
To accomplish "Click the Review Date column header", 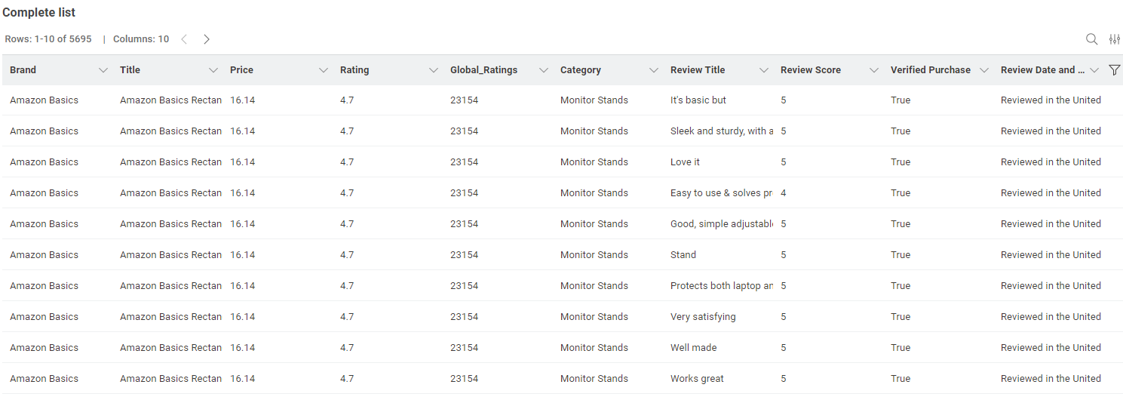I will pos(1038,70).
